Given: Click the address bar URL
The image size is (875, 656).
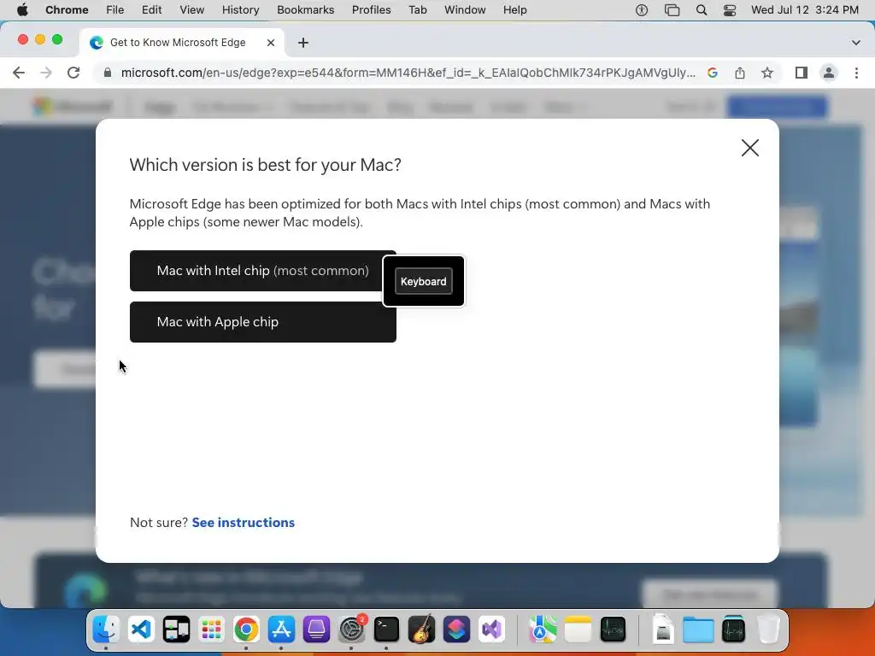Looking at the screenshot, I should click(408, 73).
